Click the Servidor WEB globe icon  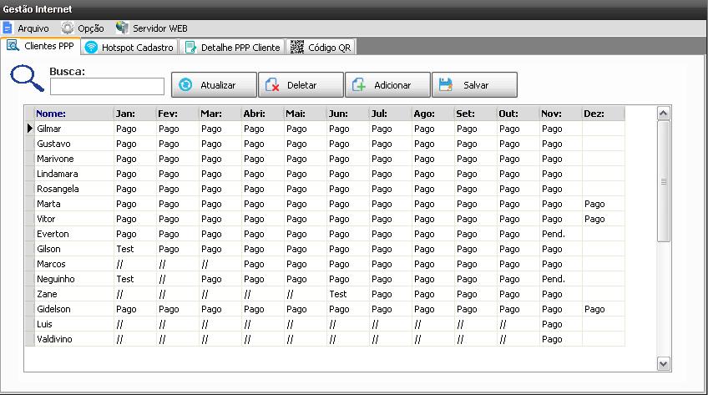pyautogui.click(x=122, y=28)
